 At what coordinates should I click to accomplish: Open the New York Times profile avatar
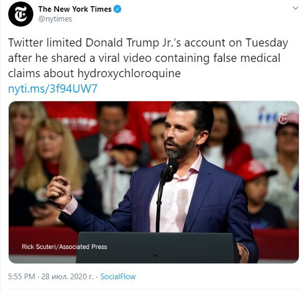point(21,14)
